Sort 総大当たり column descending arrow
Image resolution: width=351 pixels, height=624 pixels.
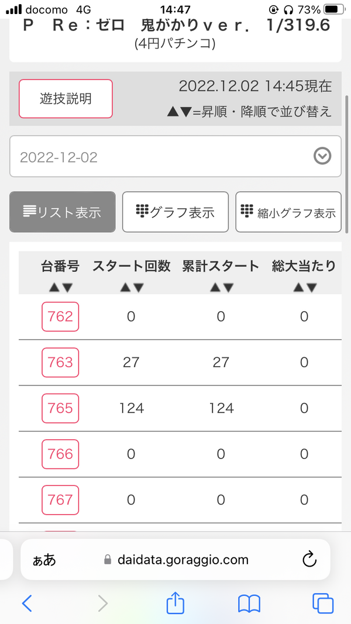point(311,288)
